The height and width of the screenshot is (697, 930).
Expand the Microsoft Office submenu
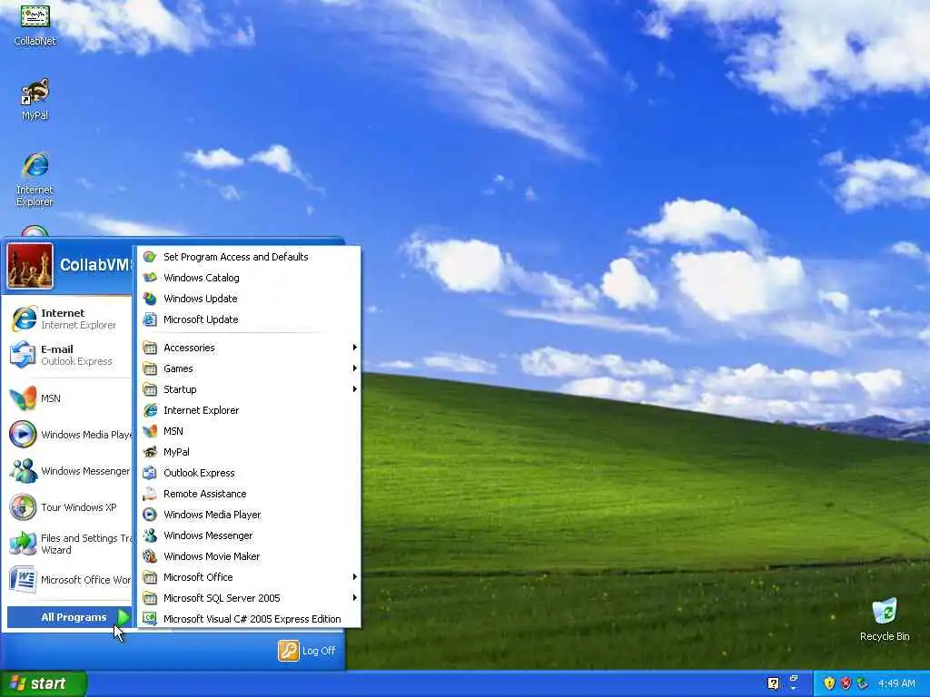click(x=249, y=576)
